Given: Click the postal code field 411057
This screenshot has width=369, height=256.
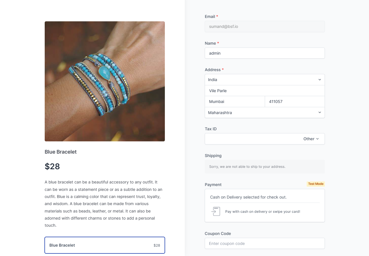Looking at the screenshot, I should pos(295,102).
